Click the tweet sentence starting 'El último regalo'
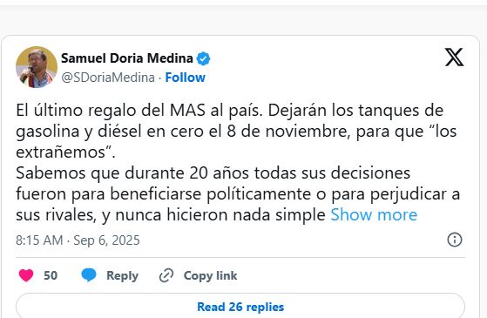Screen dimensions: 487x318 tap(139, 111)
